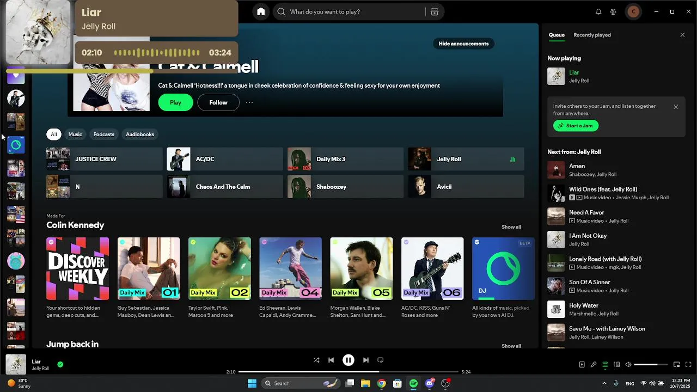Skip to the next track
The image size is (697, 392).
[x=366, y=360]
